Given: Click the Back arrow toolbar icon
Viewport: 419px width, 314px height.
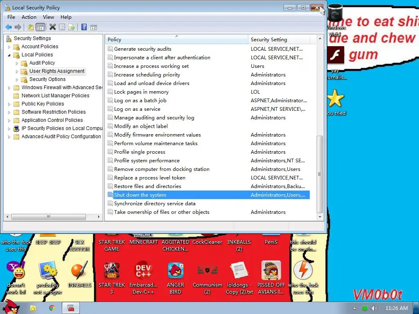Looking at the screenshot, I should [x=9, y=27].
